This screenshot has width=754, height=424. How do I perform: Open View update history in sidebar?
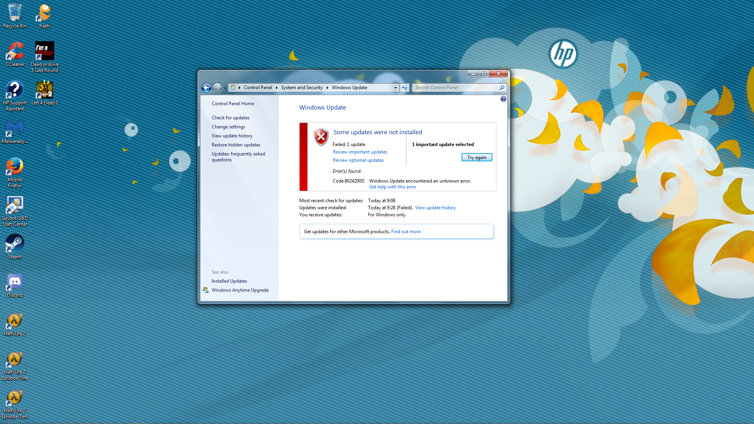232,136
